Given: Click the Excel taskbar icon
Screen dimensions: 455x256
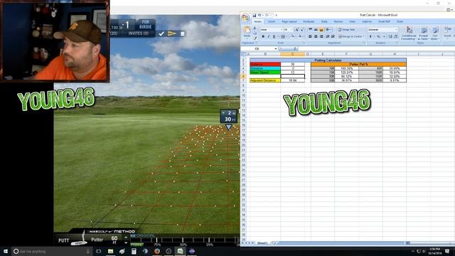Looking at the screenshot, I should 180,251.
